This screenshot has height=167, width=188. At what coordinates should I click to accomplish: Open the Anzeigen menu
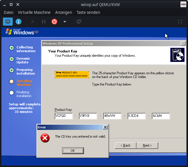tap(64, 12)
